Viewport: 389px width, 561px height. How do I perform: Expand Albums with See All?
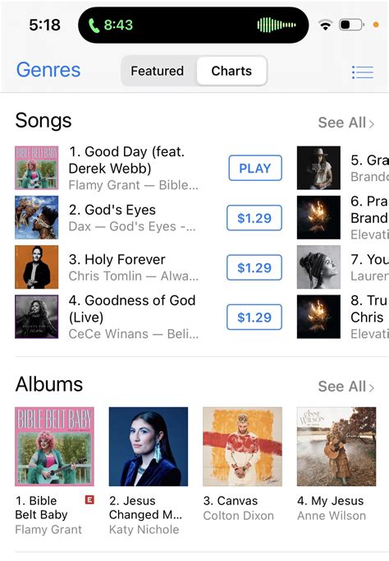pyautogui.click(x=346, y=387)
